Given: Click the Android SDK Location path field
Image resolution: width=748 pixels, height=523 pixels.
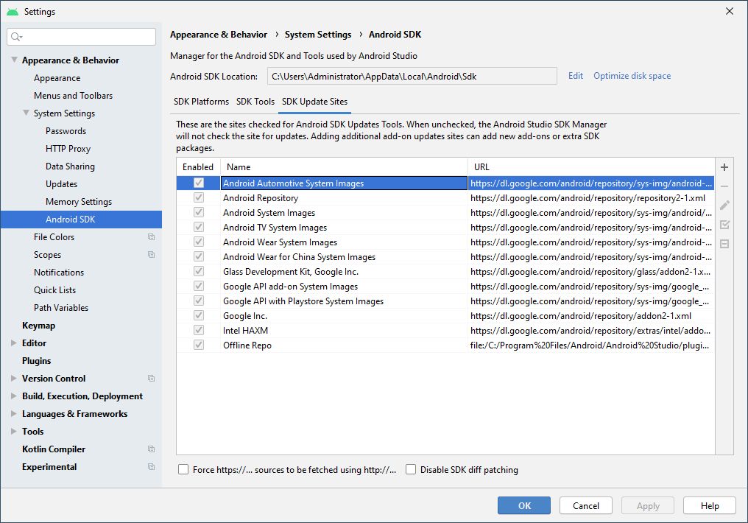Looking at the screenshot, I should 412,77.
